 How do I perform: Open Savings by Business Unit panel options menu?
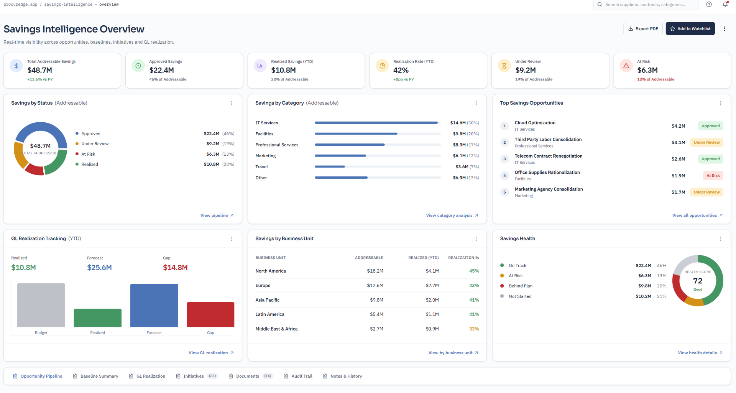click(x=476, y=239)
